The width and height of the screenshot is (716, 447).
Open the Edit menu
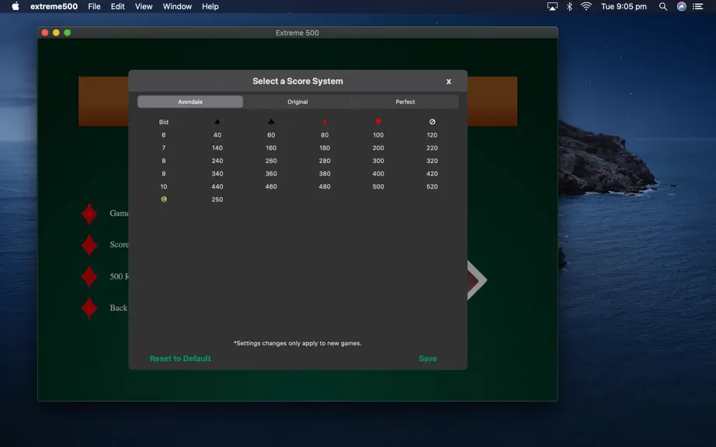tap(117, 6)
